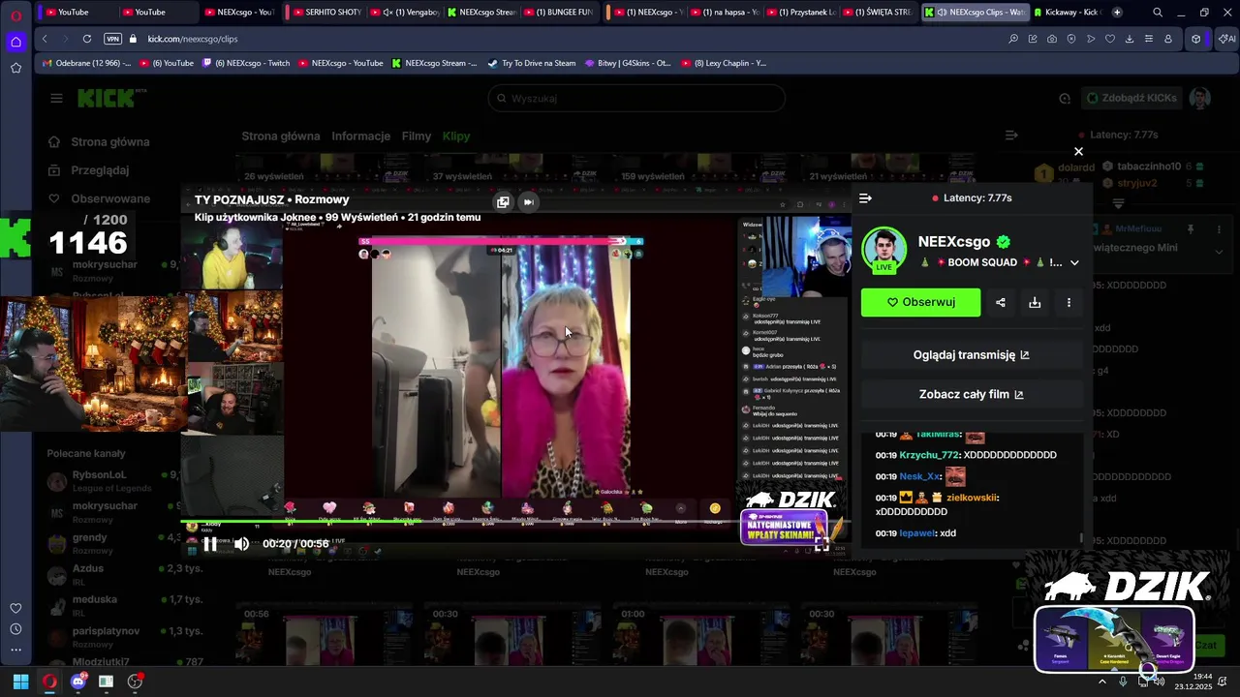Enter fullscreen for the clip player
The height and width of the screenshot is (697, 1240).
click(821, 544)
